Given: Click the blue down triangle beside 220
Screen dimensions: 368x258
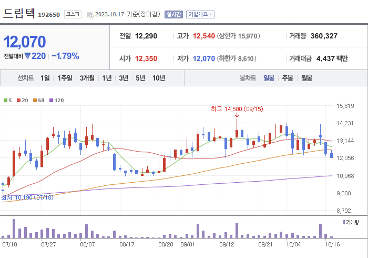Looking at the screenshot, I should (x=27, y=56).
